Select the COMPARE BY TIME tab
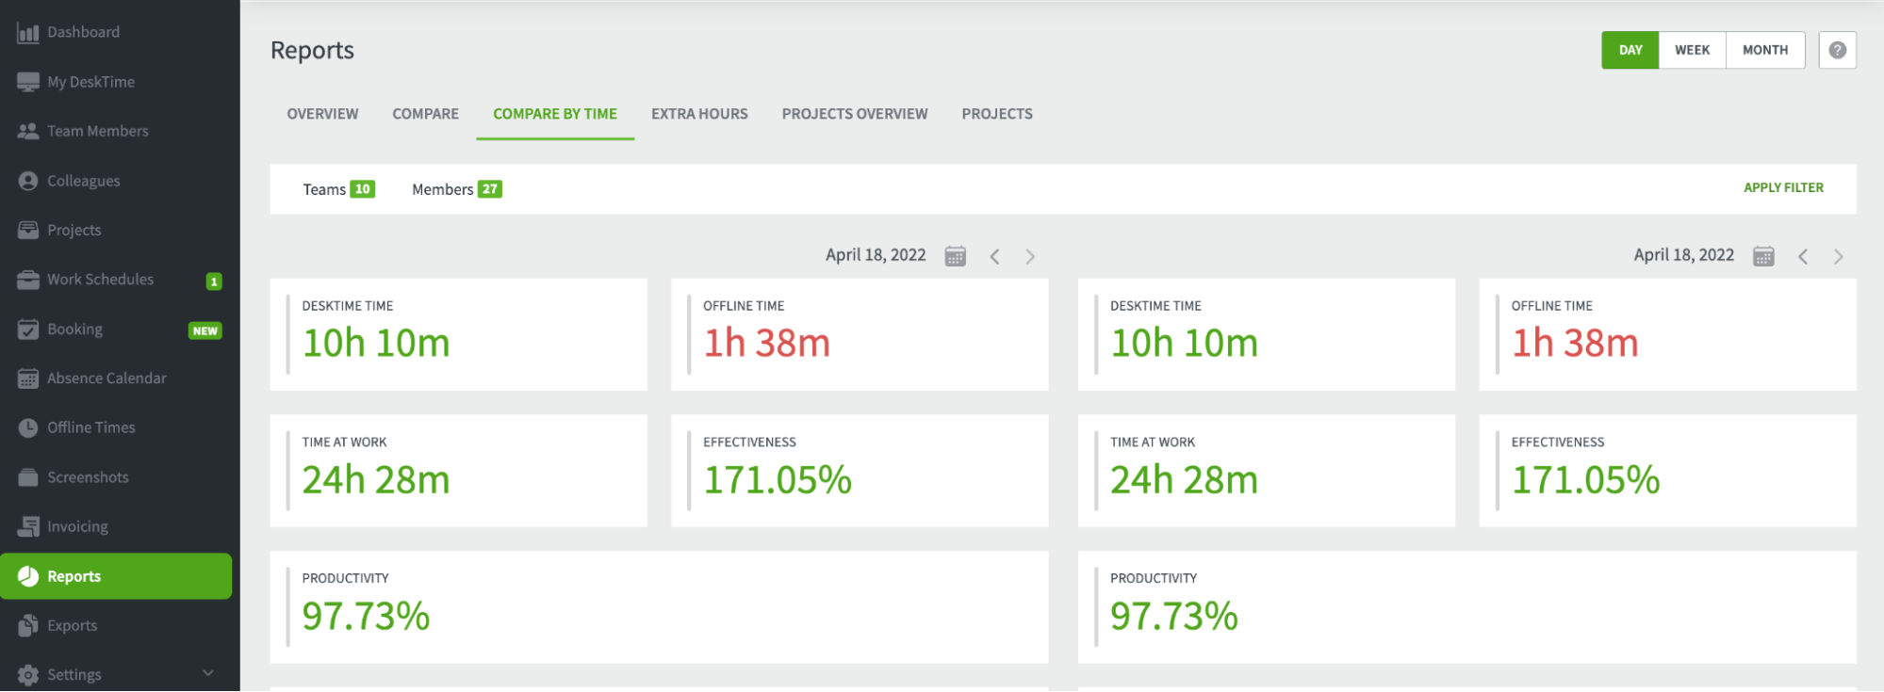Viewport: 1884px width, 692px height. tap(555, 114)
